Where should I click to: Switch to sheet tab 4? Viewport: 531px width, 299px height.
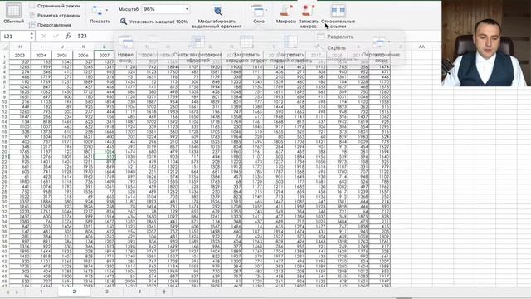(139, 292)
